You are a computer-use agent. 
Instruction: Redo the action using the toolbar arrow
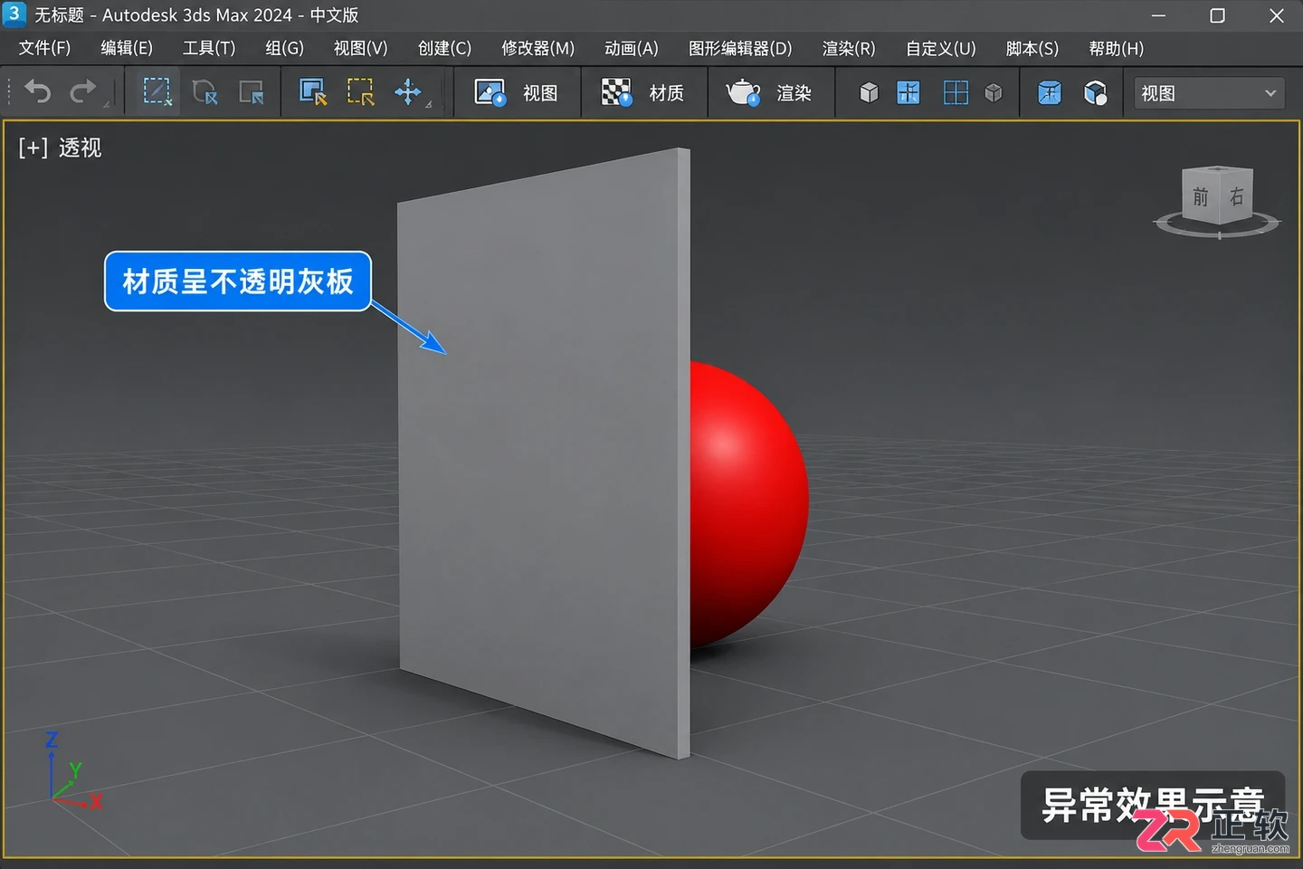[83, 91]
